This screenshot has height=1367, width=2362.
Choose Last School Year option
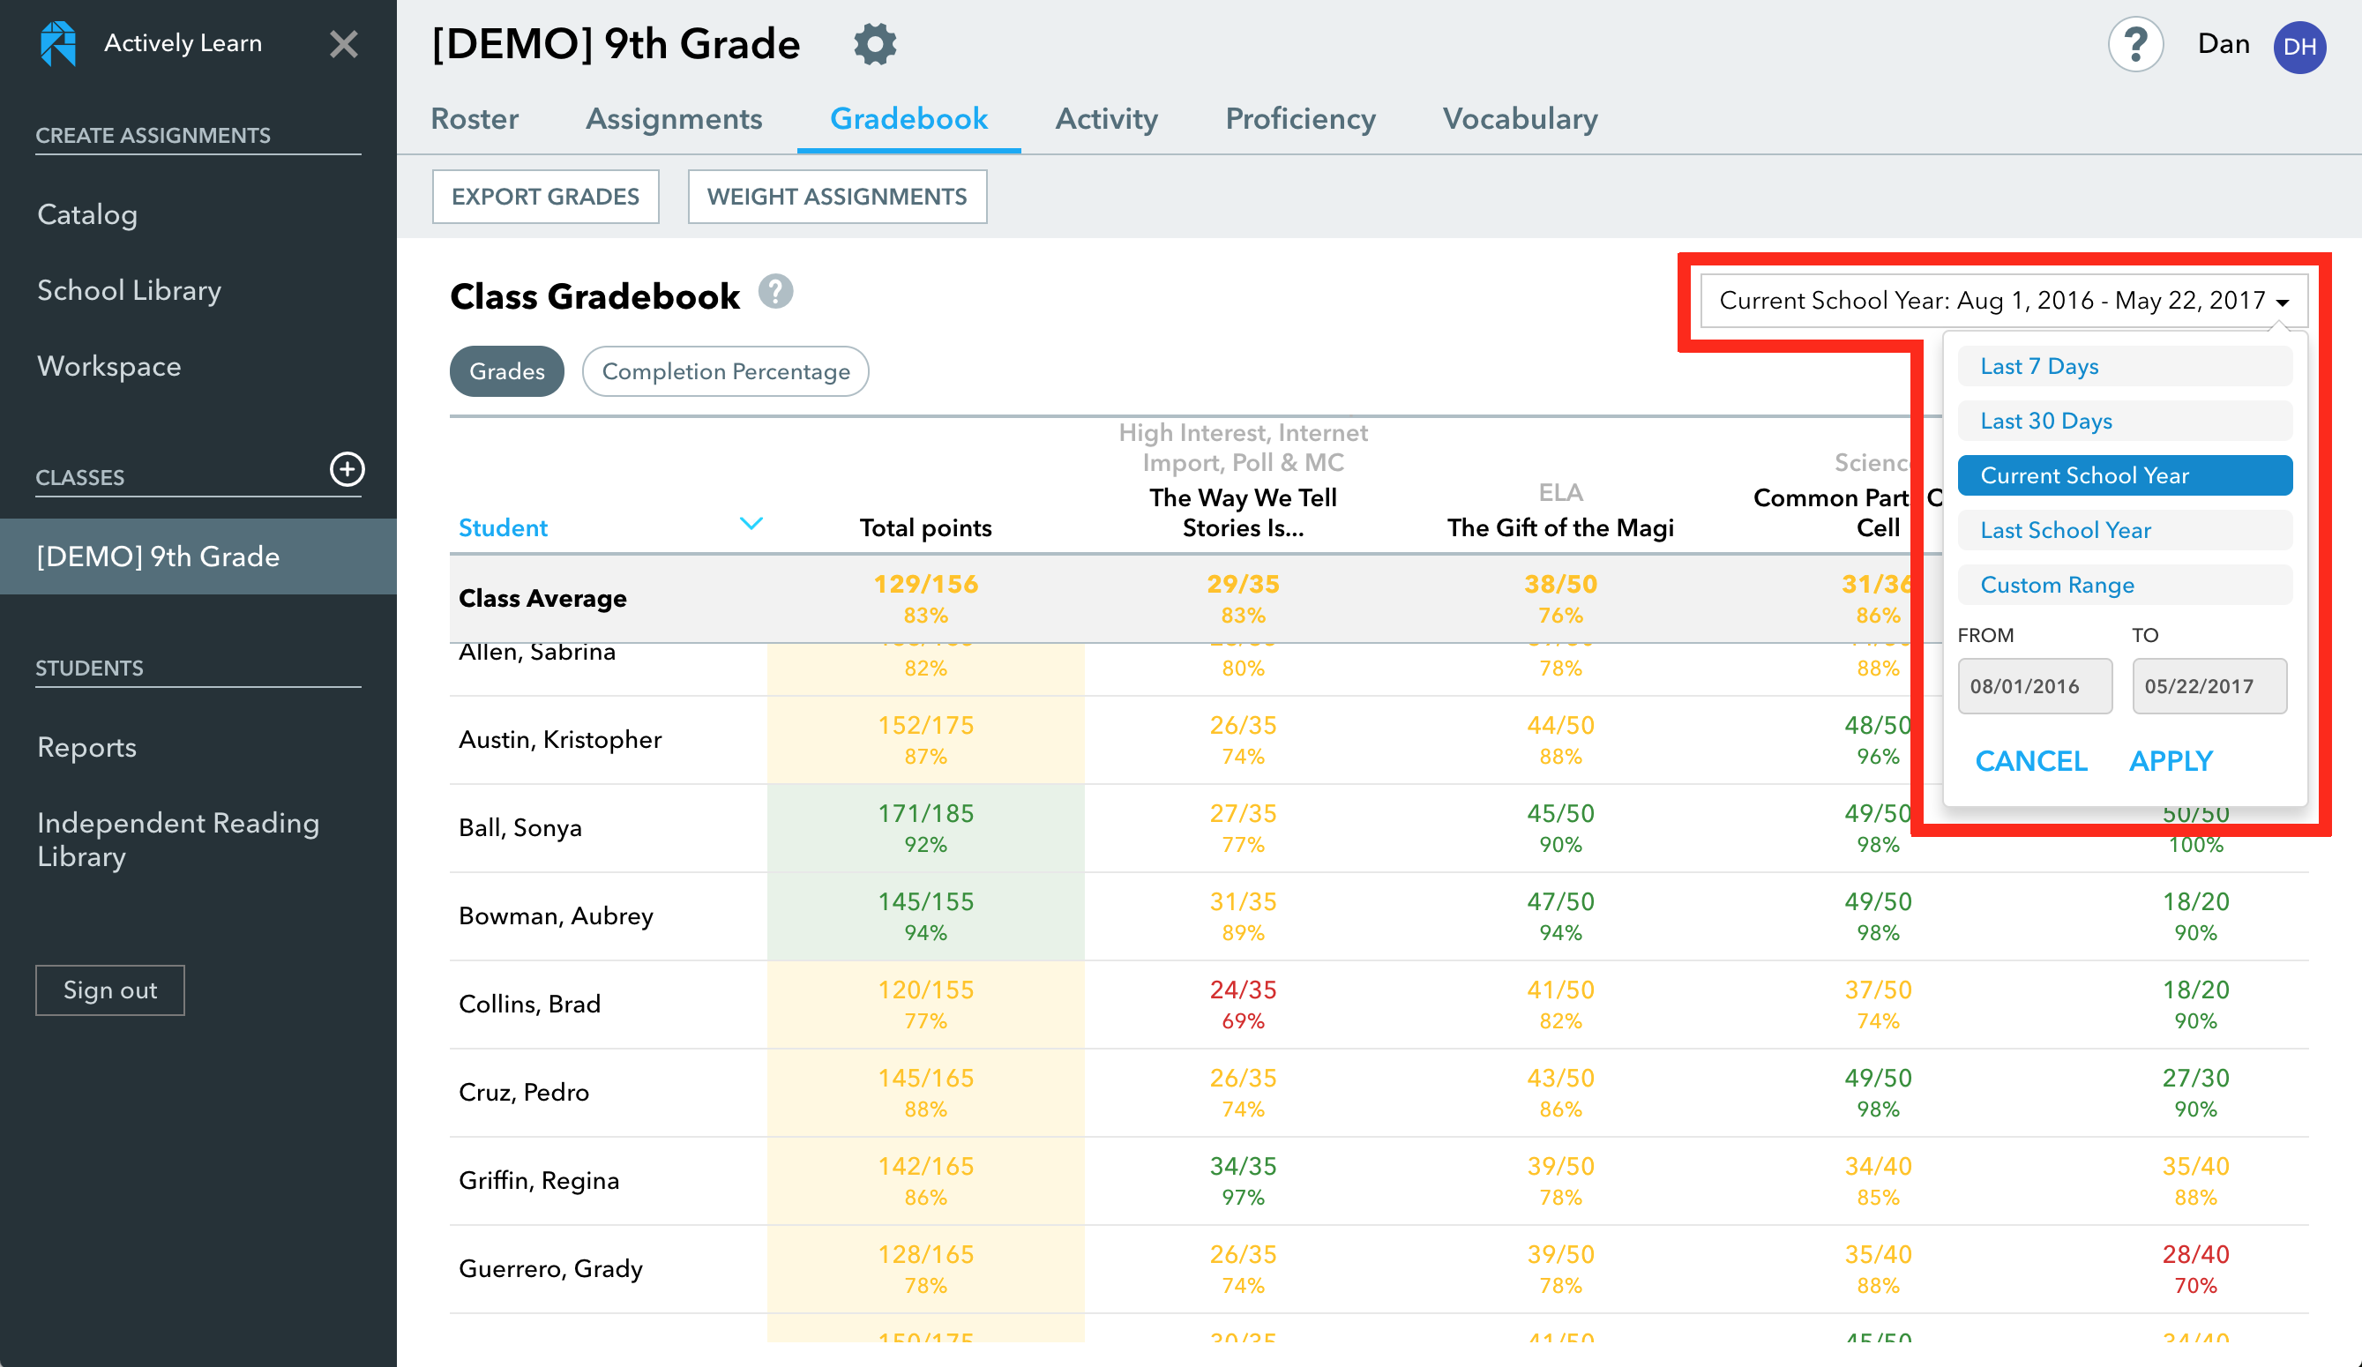[2125, 530]
